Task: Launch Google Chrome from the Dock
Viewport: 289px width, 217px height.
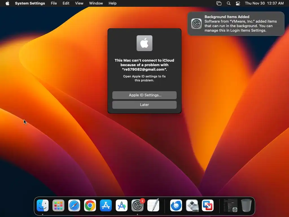Action: [x=90, y=205]
